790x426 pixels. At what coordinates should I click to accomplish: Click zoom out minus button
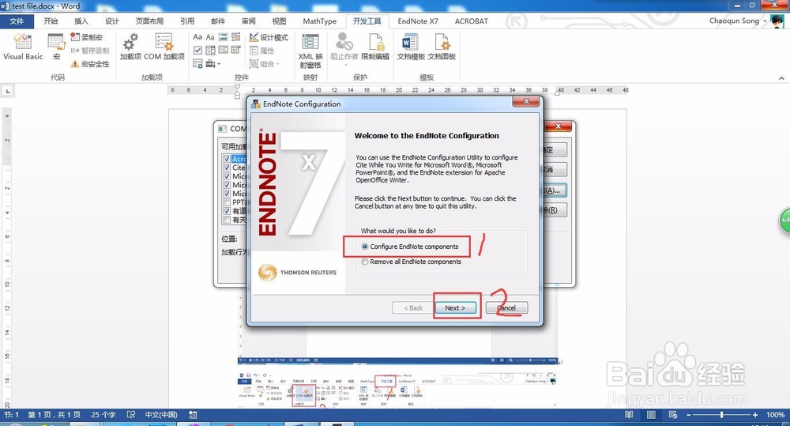[x=689, y=415]
